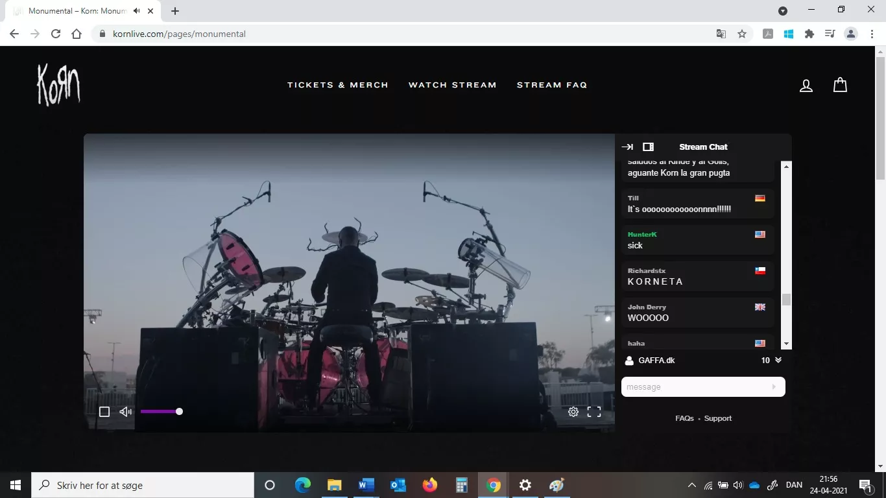Viewport: 886px width, 498px height.
Task: Adjust the purple volume slider
Action: click(x=161, y=412)
